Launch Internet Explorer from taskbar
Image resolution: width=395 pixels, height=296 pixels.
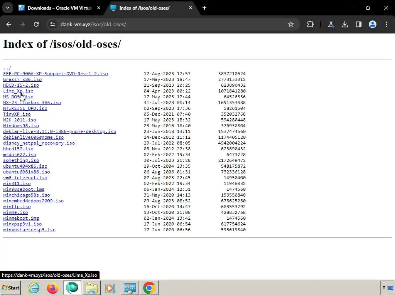(34, 288)
